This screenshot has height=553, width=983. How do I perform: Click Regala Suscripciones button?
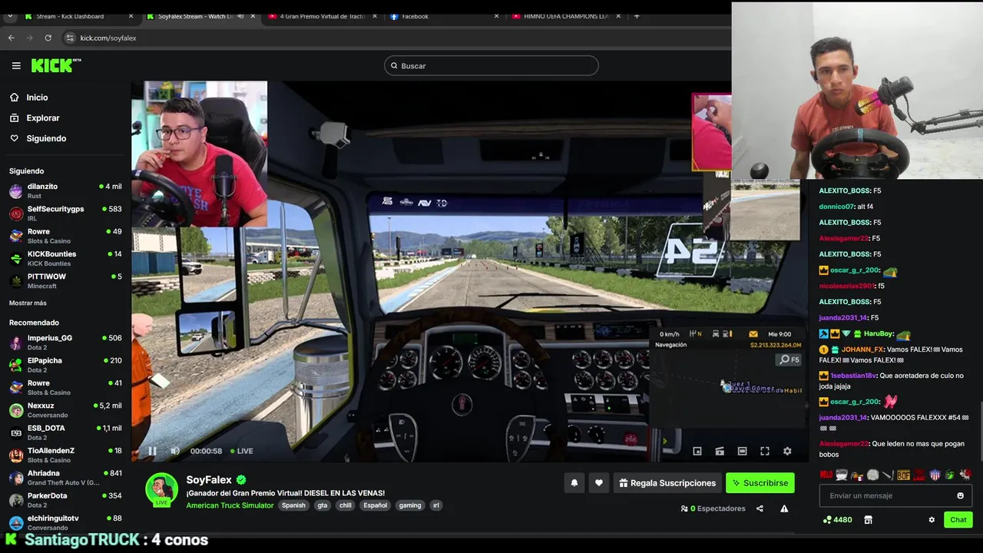point(667,483)
